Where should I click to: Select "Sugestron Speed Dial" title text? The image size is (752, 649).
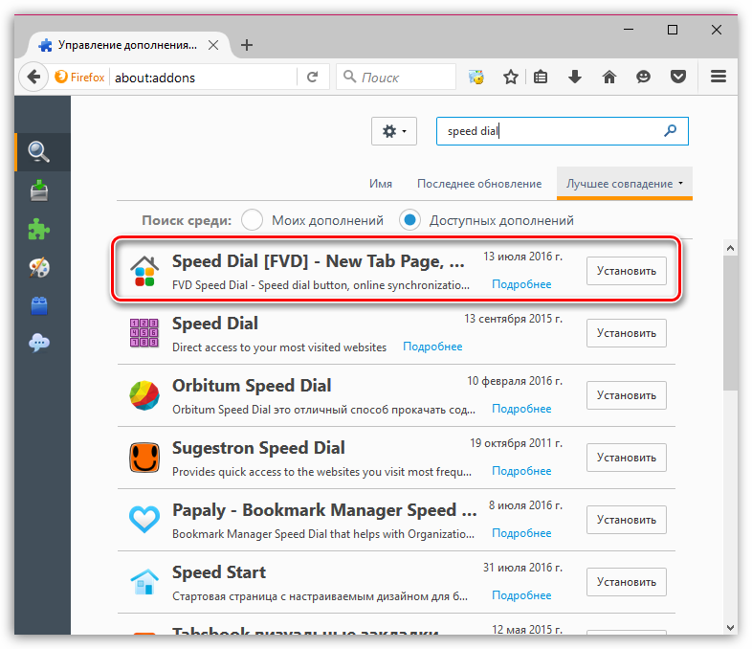[258, 448]
